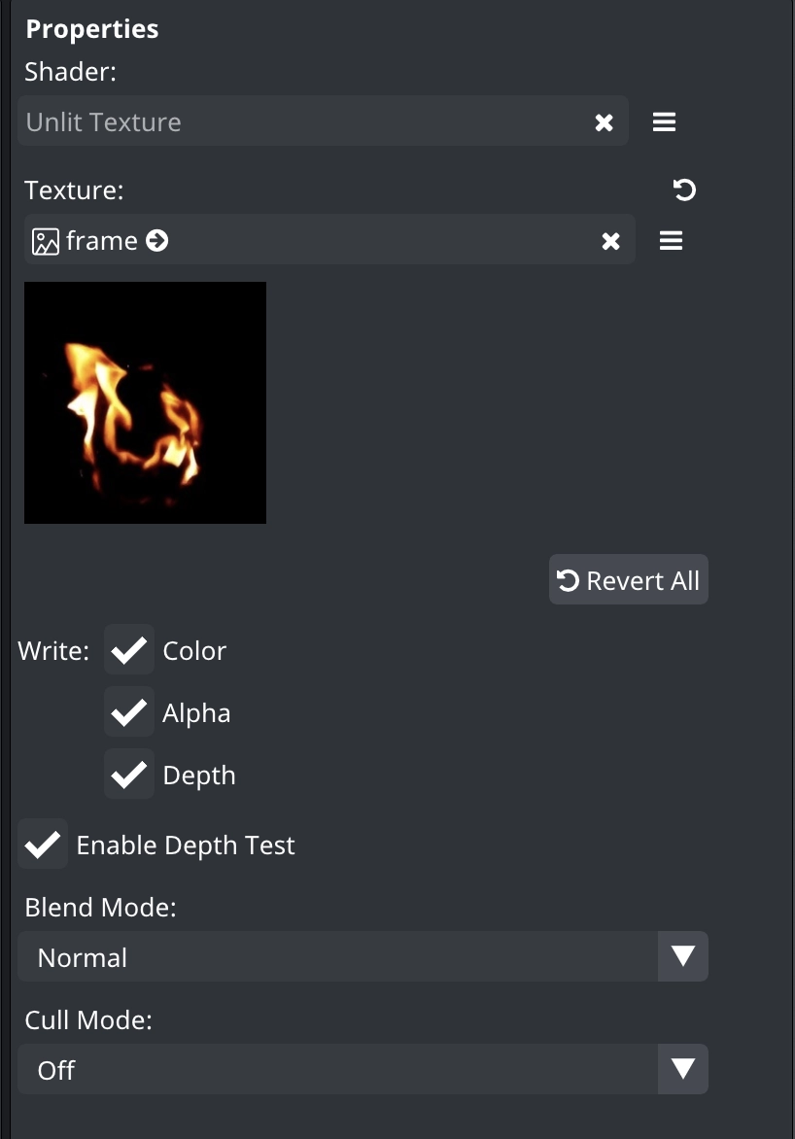Open the texture field hamburger menu

(671, 240)
